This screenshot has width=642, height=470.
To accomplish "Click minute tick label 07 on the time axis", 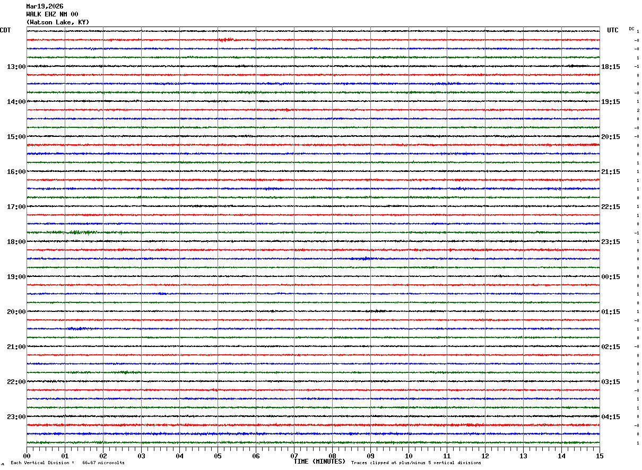I will [294, 456].
